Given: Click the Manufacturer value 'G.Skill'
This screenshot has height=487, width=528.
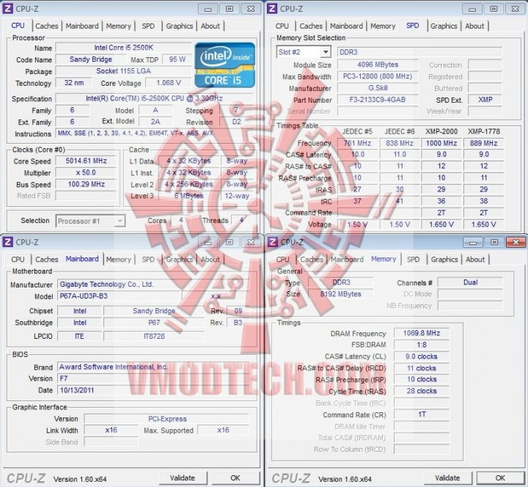Looking at the screenshot, I should (378, 88).
